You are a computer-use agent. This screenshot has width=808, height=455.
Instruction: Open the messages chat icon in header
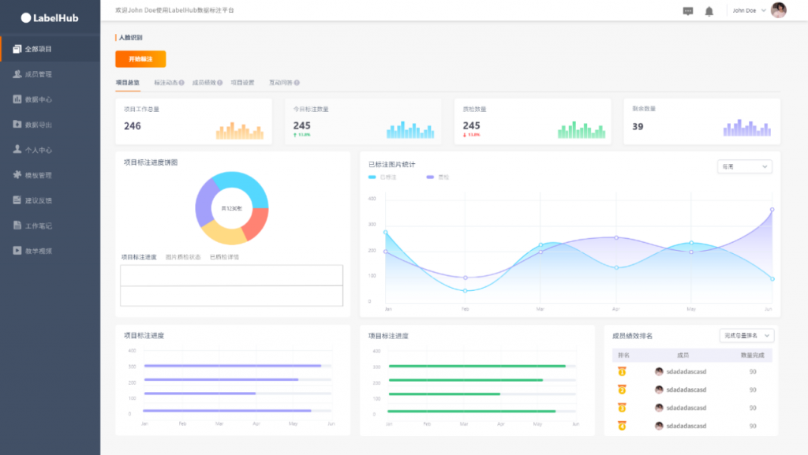point(688,11)
